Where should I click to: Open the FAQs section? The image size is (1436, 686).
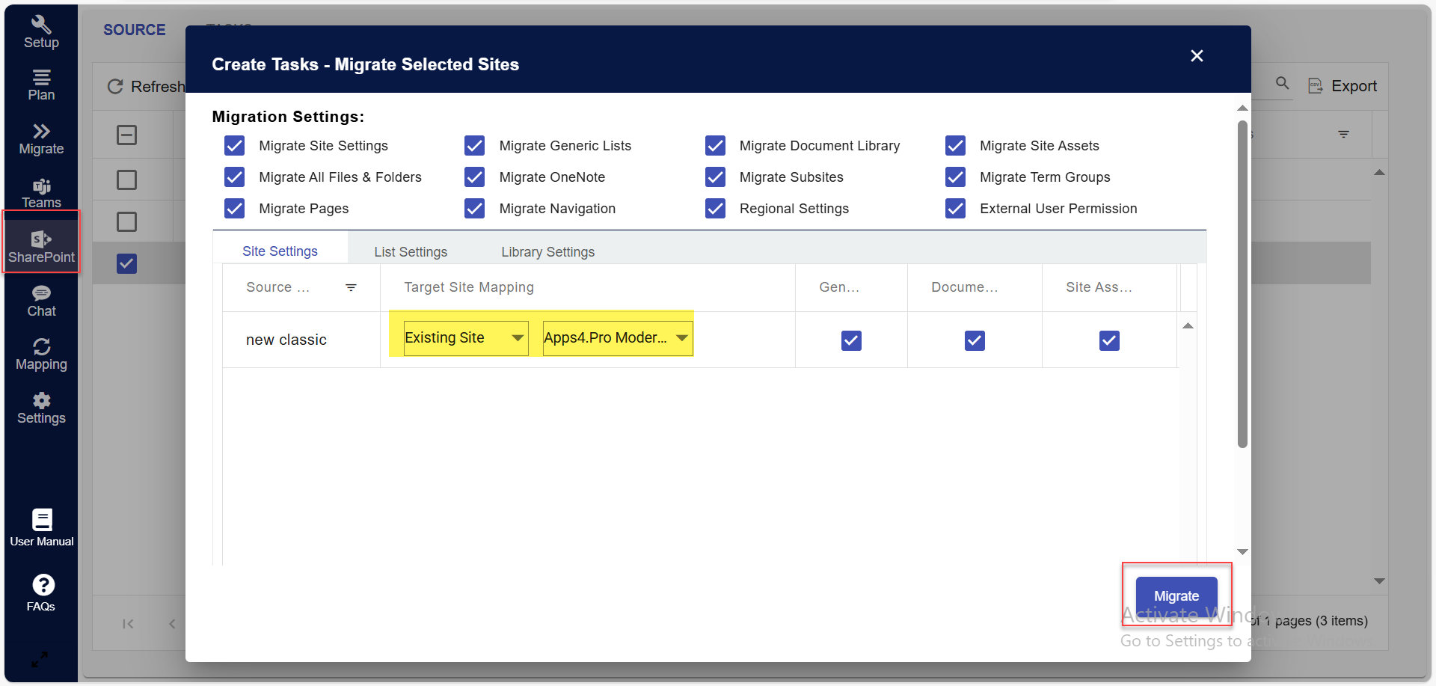[x=41, y=591]
